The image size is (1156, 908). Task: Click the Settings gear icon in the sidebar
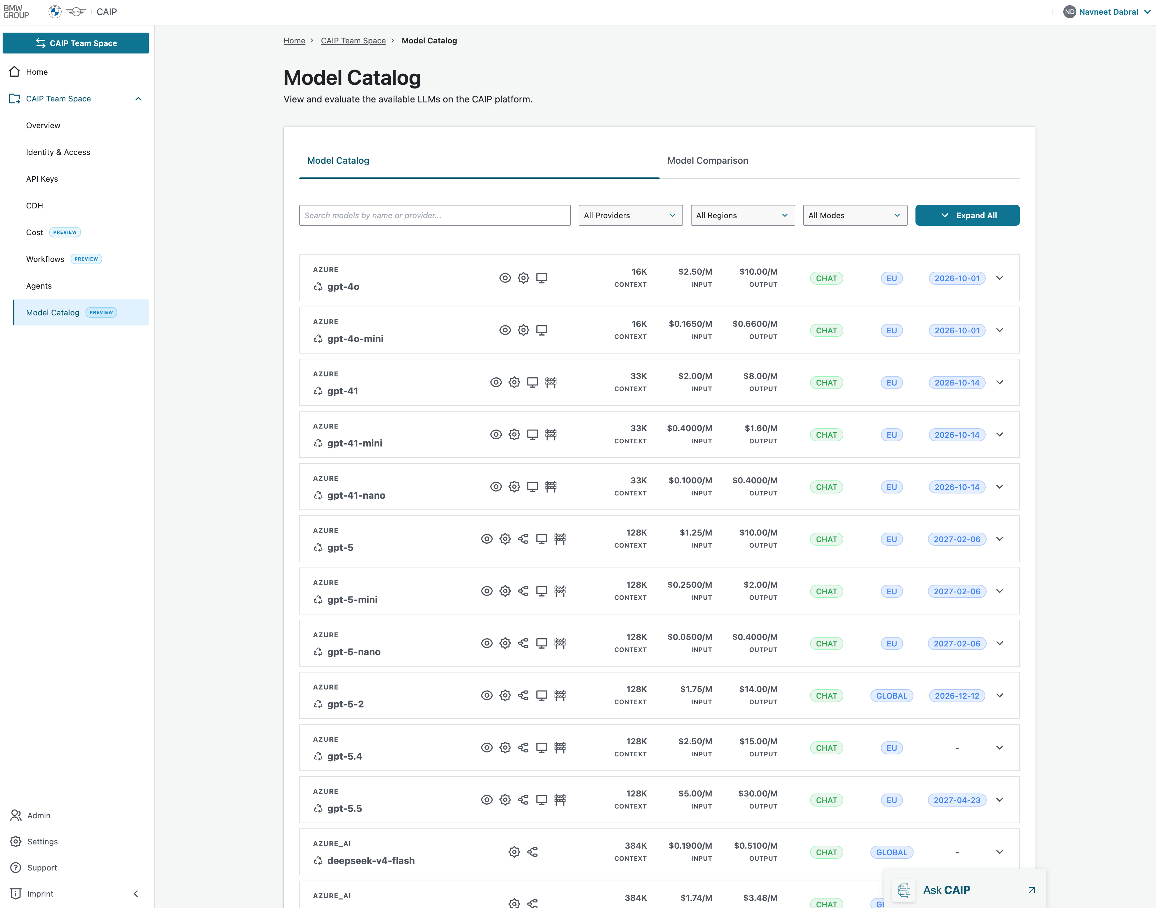[16, 841]
